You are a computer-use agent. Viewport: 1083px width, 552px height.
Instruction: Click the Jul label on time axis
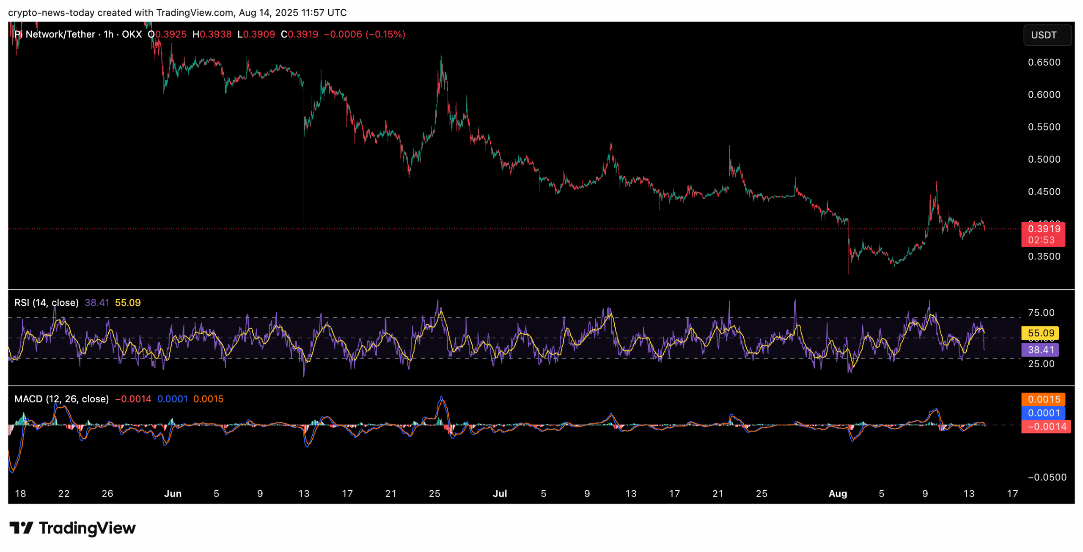pos(500,494)
